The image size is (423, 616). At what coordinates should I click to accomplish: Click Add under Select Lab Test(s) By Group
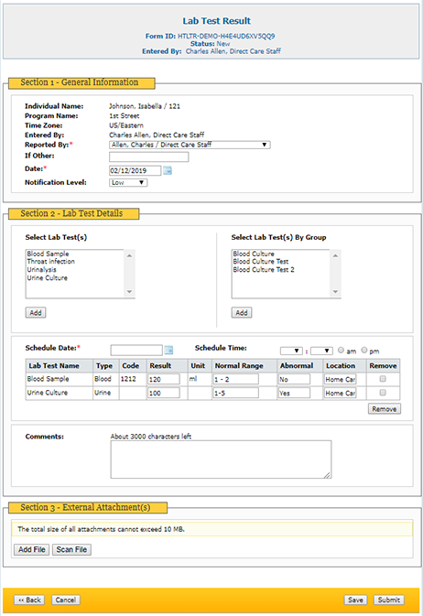(x=242, y=313)
